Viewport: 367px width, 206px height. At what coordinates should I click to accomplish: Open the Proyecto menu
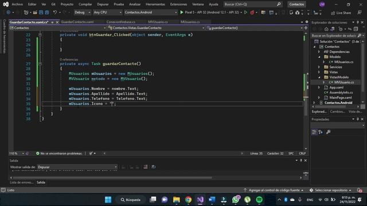coord(67,4)
